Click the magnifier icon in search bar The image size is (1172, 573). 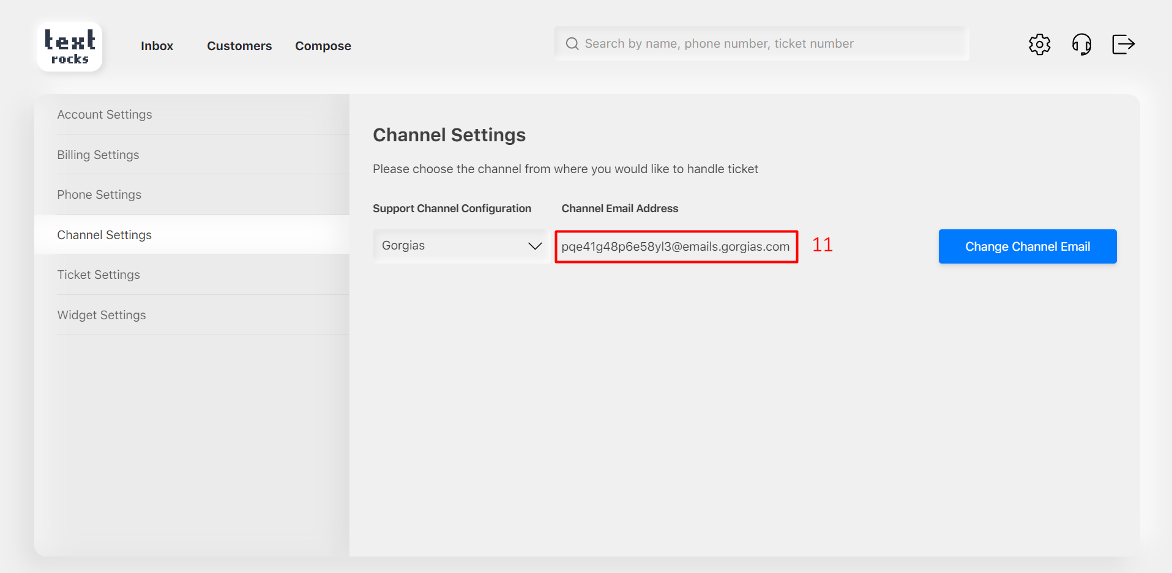572,43
